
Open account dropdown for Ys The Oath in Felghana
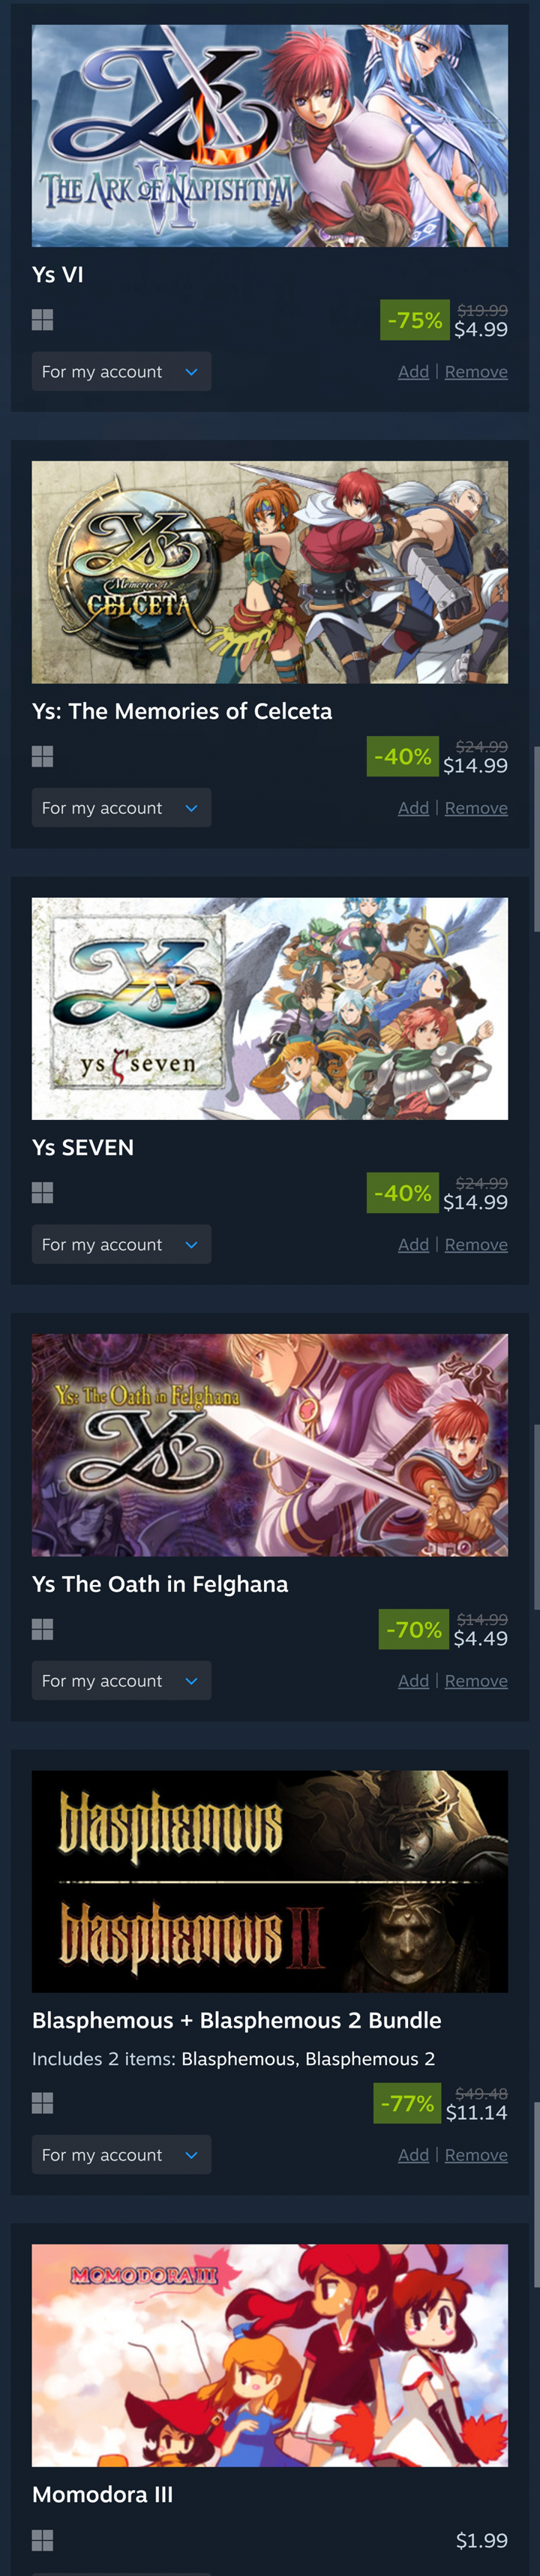point(121,1681)
